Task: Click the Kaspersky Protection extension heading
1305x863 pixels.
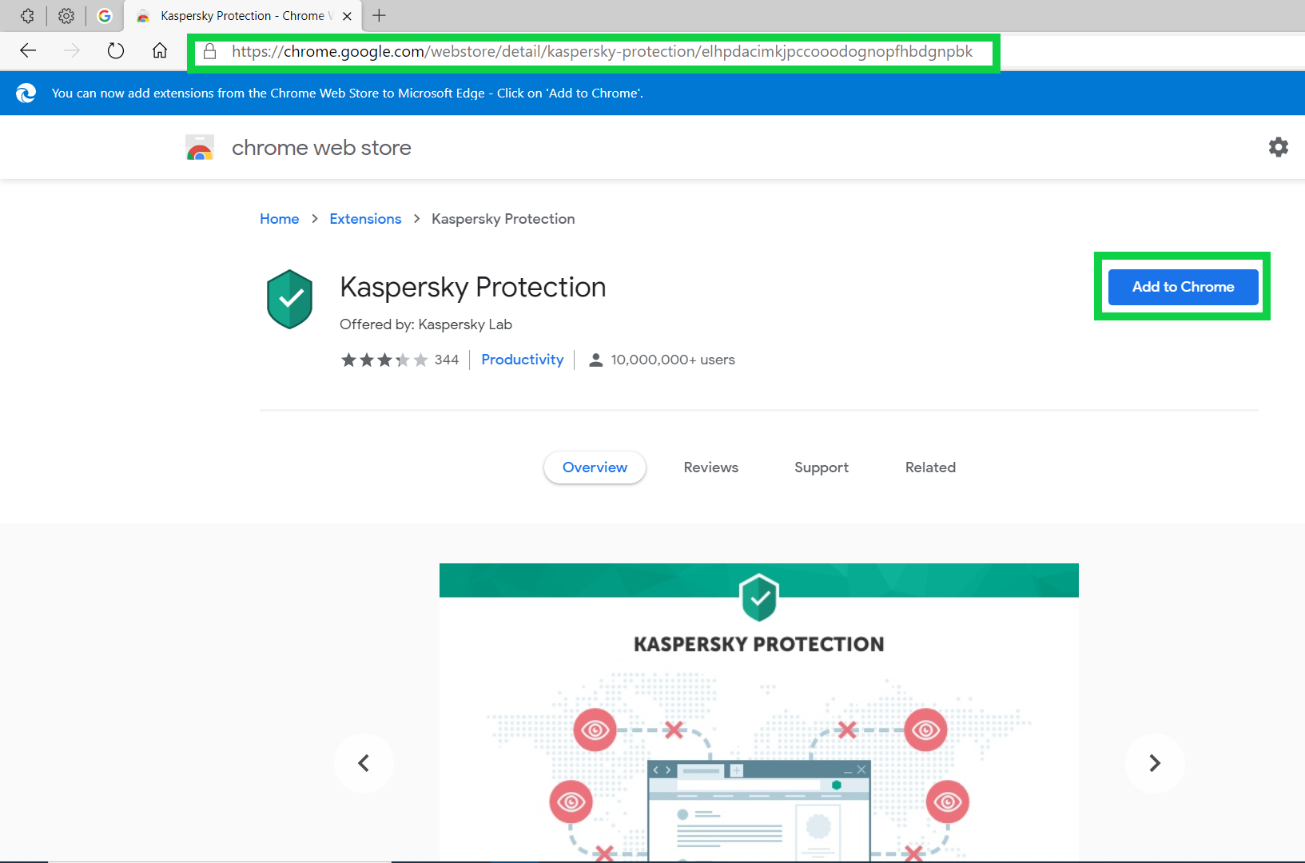Action: pyautogui.click(x=473, y=288)
